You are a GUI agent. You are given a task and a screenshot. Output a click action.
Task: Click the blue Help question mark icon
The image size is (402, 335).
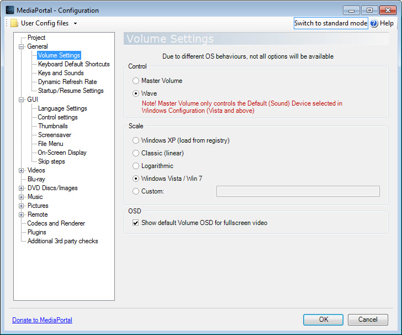point(374,23)
